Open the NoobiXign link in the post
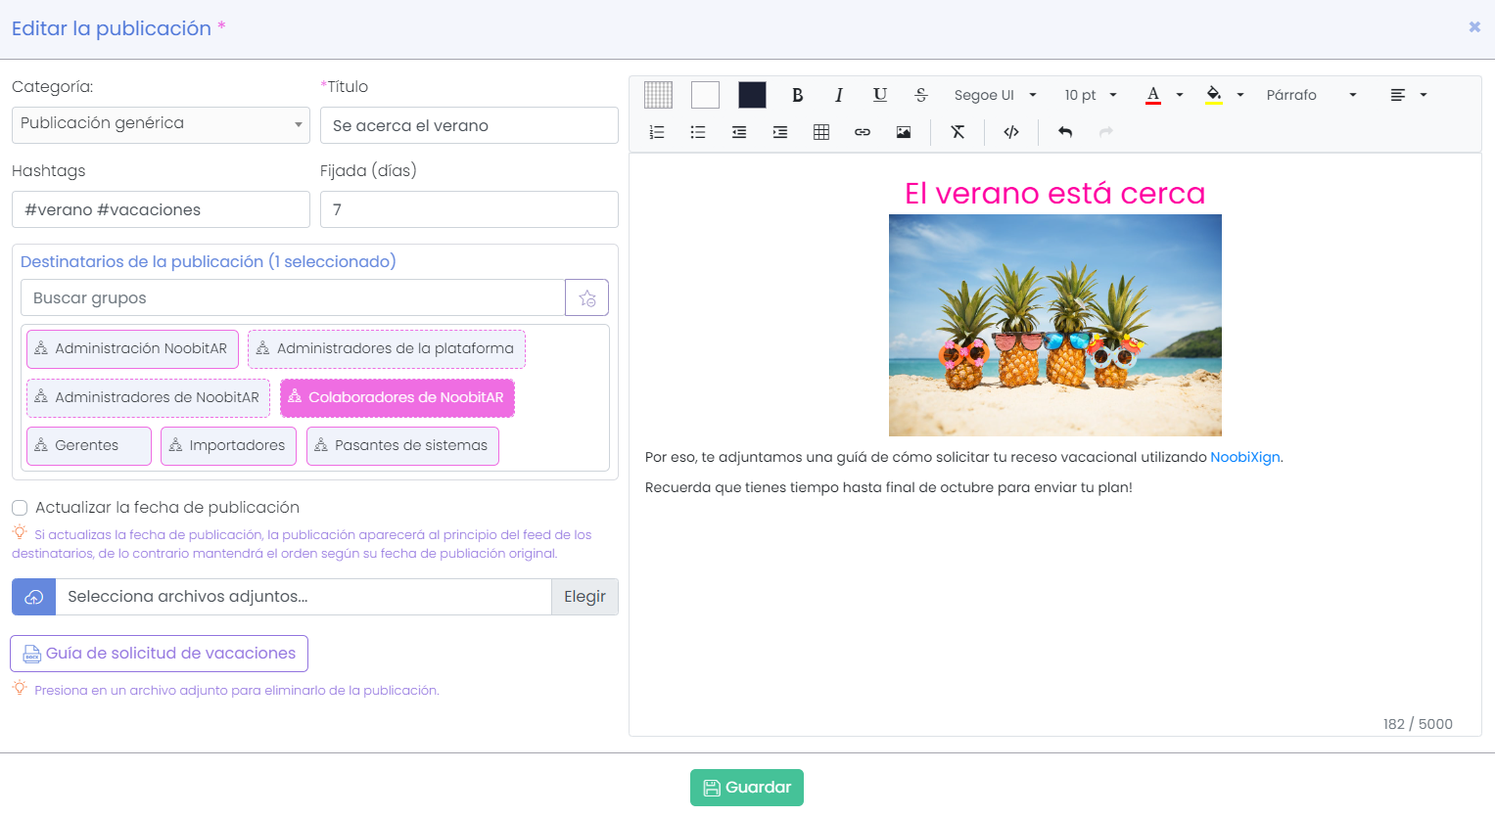 click(1245, 456)
